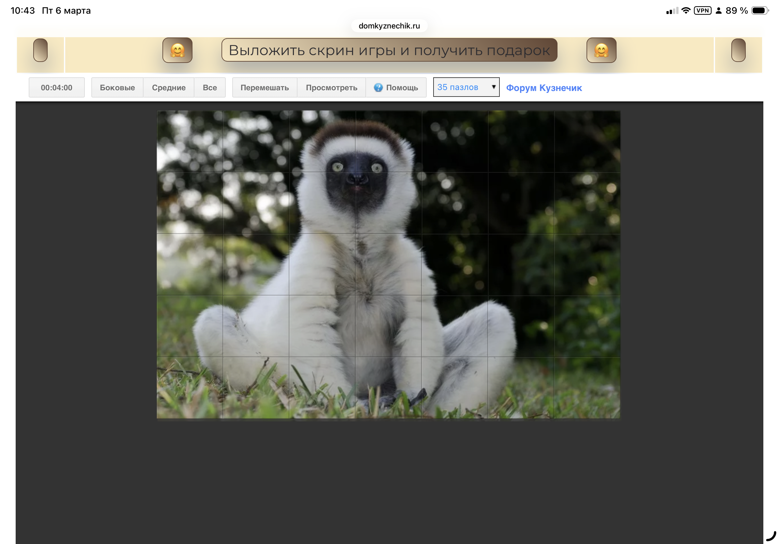The width and height of the screenshot is (779, 544).
Task: Click the dropdown arrow of puzzle count
Action: 493,87
